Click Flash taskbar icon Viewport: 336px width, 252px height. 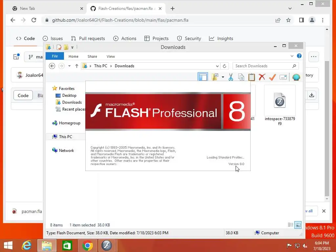click(x=107, y=245)
